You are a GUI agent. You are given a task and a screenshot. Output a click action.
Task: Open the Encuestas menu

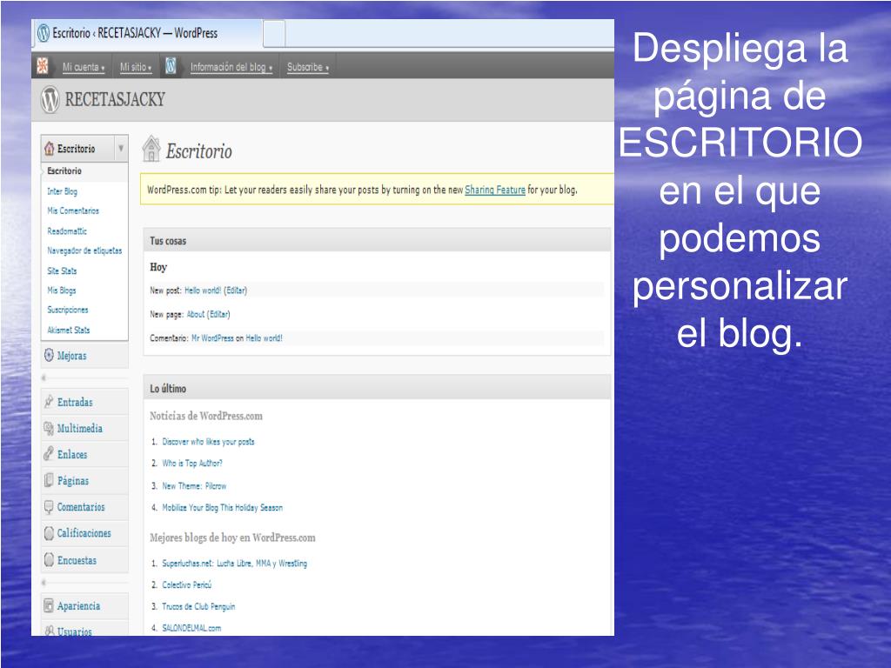point(77,560)
